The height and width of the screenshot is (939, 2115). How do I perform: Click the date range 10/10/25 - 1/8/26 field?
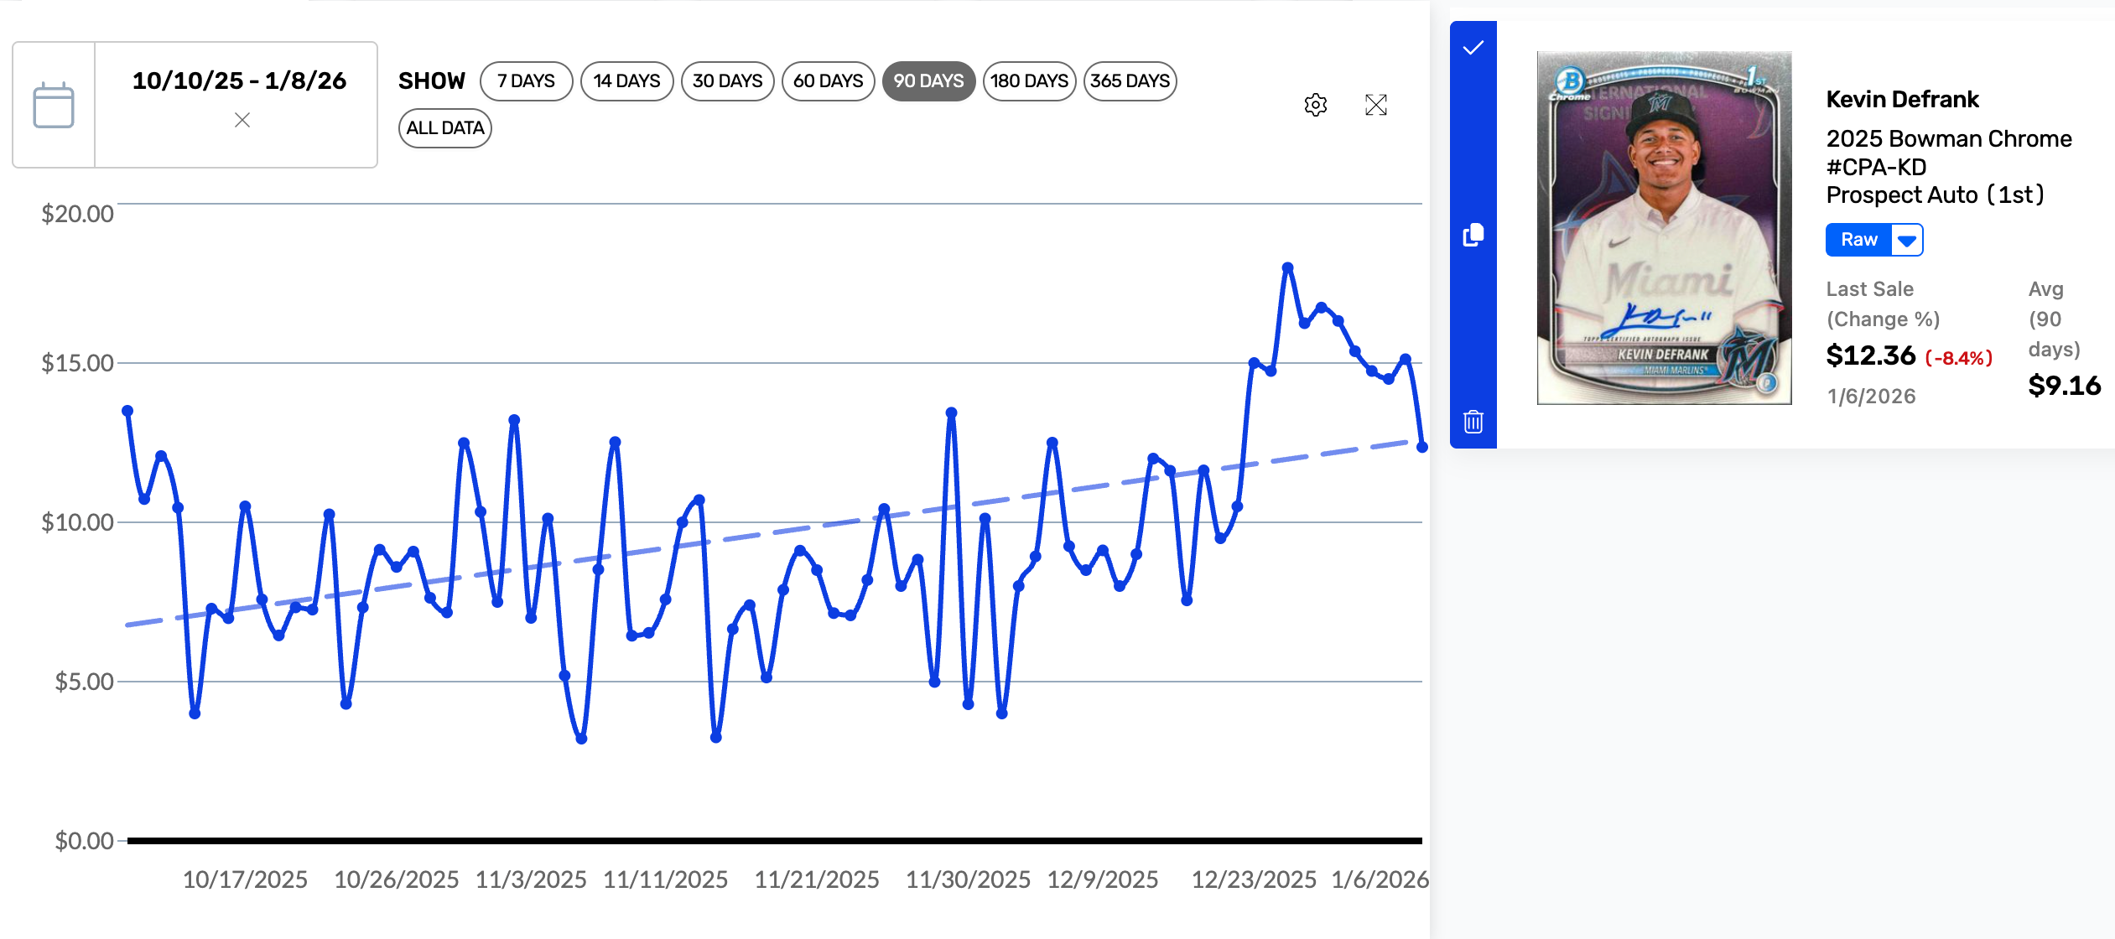239,81
